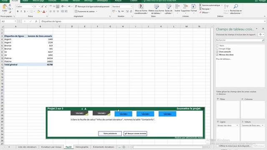
Task: Open Étiquettes de lignes filter dropdown
Action: tap(26, 36)
